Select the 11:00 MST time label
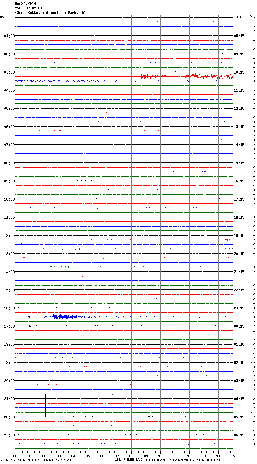257x464 pixels. coord(9,217)
